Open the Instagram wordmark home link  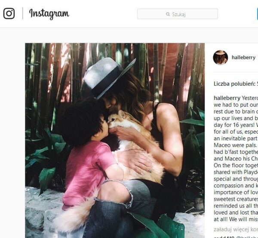tap(49, 14)
